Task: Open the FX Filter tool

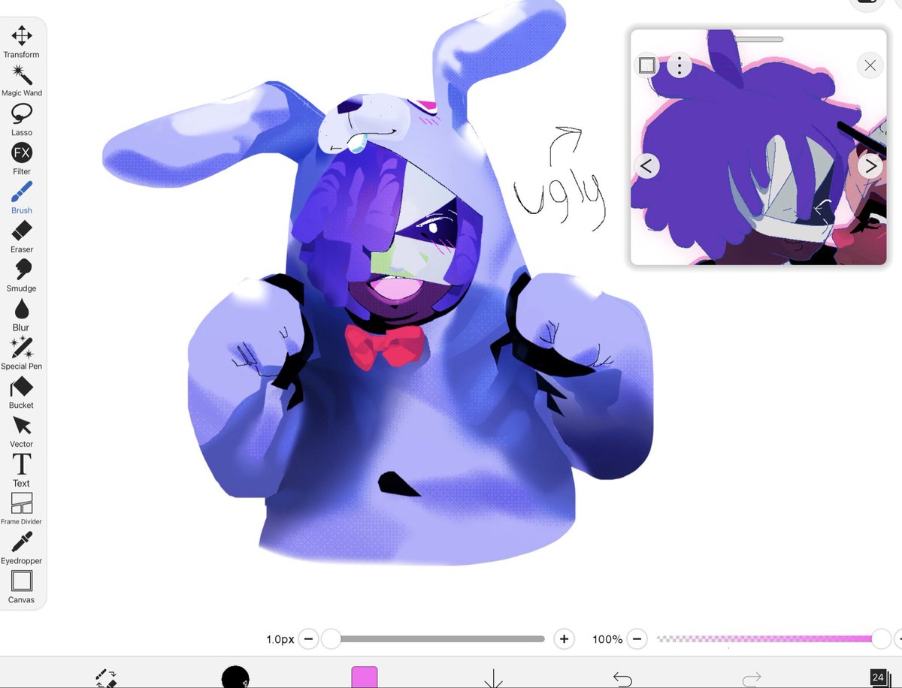Action: pyautogui.click(x=22, y=159)
